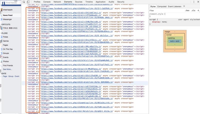Open Events in Facebook sidebar
200x114 pixels.
(x=5, y=57)
